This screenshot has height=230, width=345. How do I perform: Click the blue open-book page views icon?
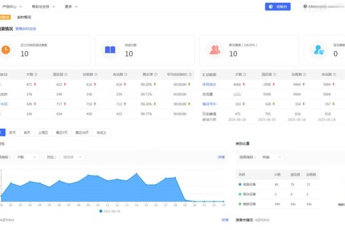click(110, 50)
